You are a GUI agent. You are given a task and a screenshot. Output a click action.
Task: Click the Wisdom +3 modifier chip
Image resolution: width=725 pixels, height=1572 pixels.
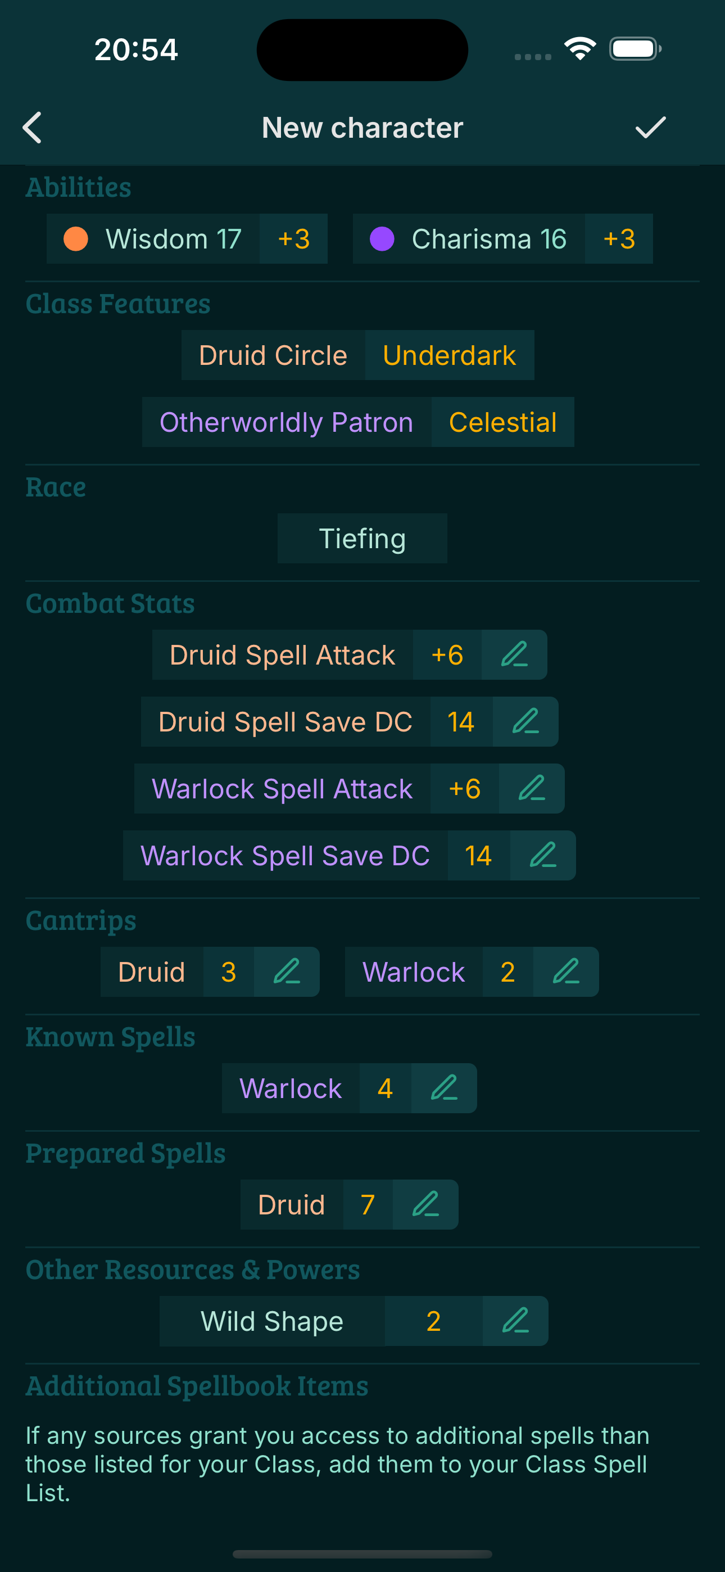(x=293, y=238)
